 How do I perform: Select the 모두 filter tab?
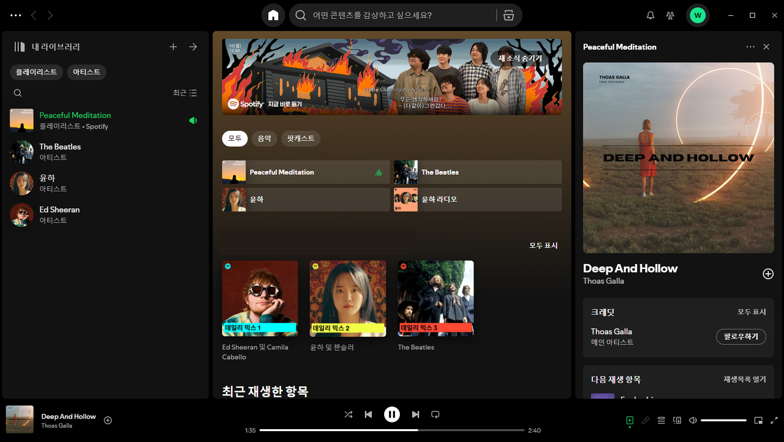235,138
